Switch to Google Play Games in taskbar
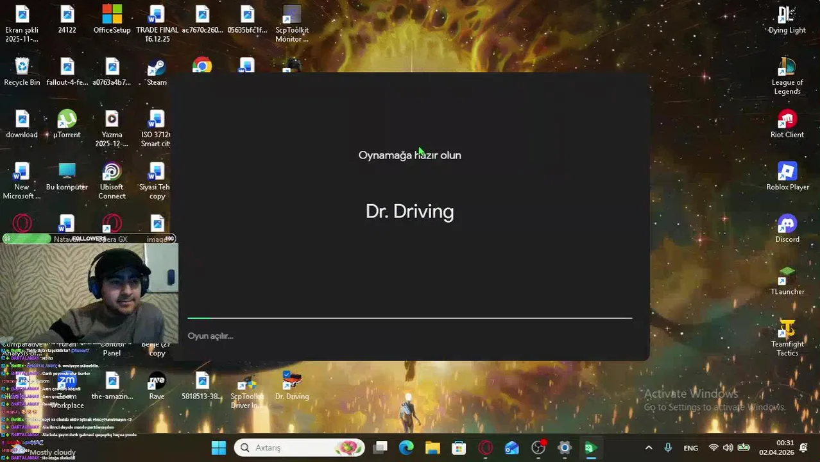820x462 pixels. point(591,448)
